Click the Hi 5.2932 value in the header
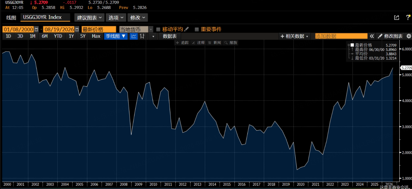The height and width of the screenshot is (189, 412). (x=71, y=8)
